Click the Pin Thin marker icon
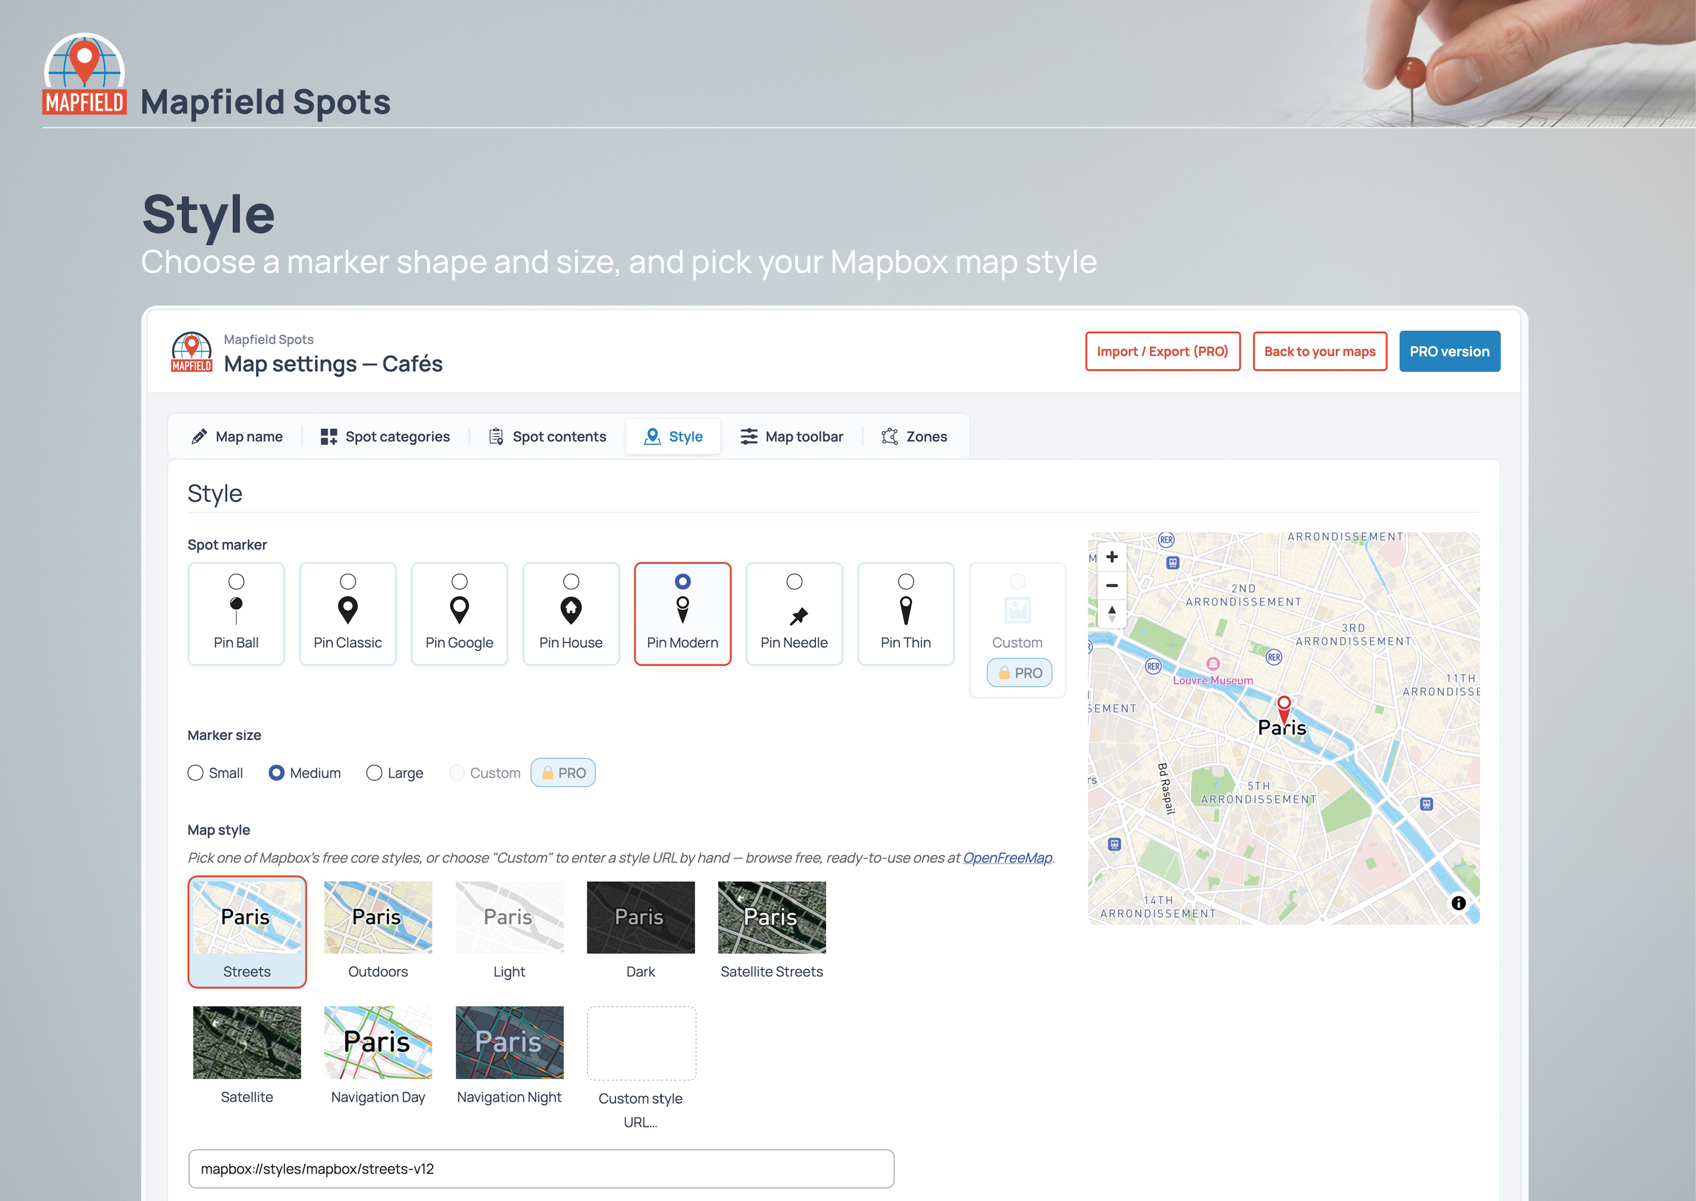1696x1201 pixels. (906, 611)
